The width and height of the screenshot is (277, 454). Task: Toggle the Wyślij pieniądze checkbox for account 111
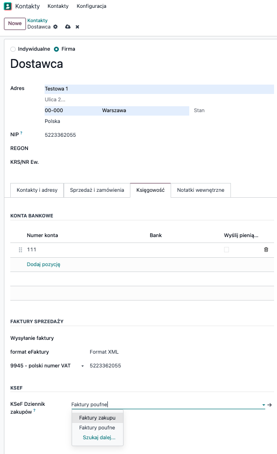(227, 249)
